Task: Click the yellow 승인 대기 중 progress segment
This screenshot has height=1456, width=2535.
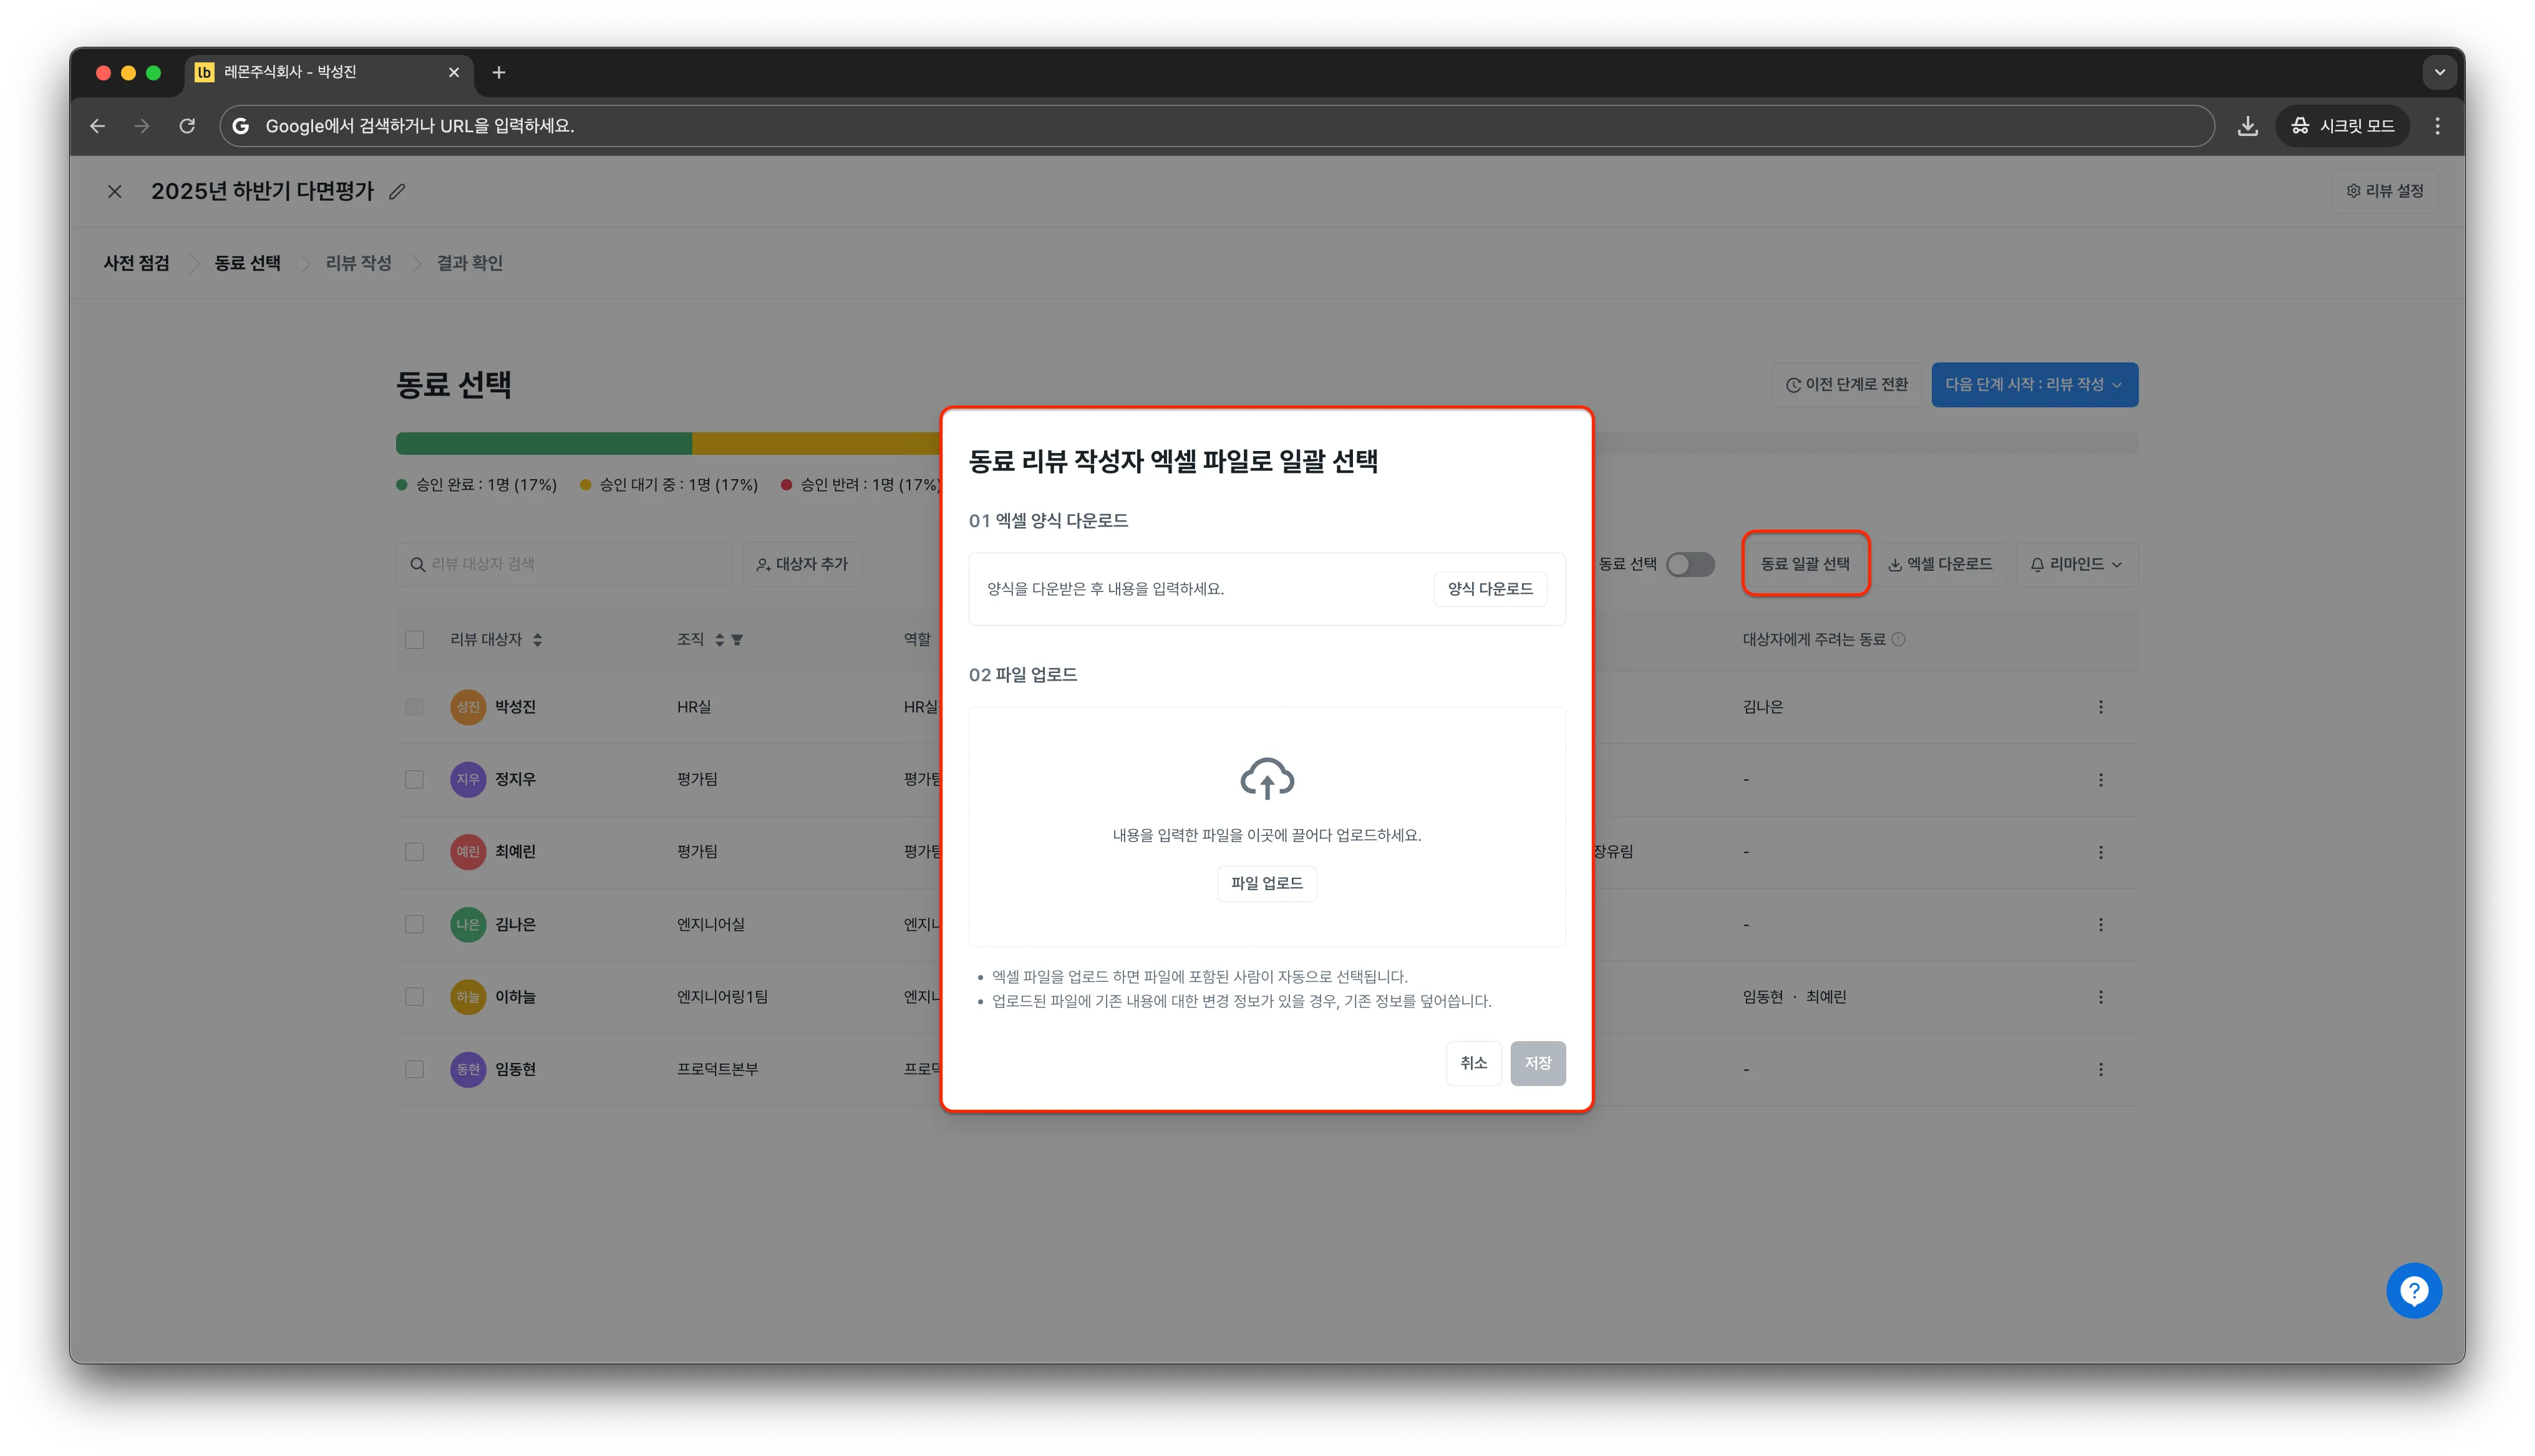Action: pyautogui.click(x=816, y=443)
